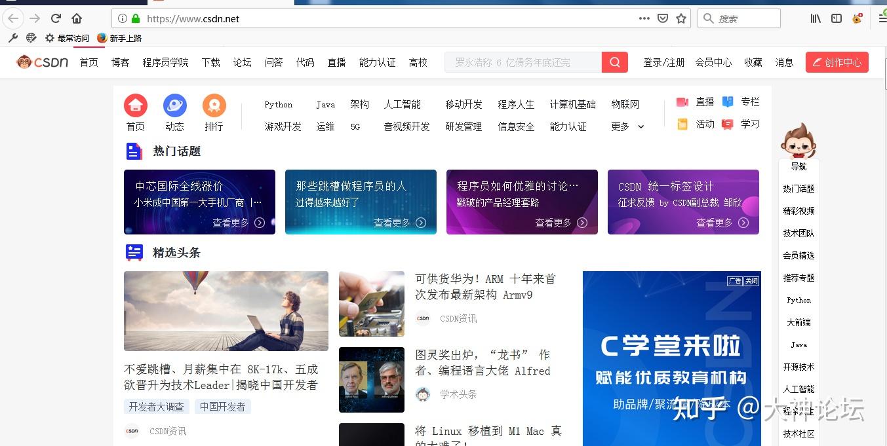Jump to 会员精选 in the side navigation
887x446 pixels.
tap(798, 255)
